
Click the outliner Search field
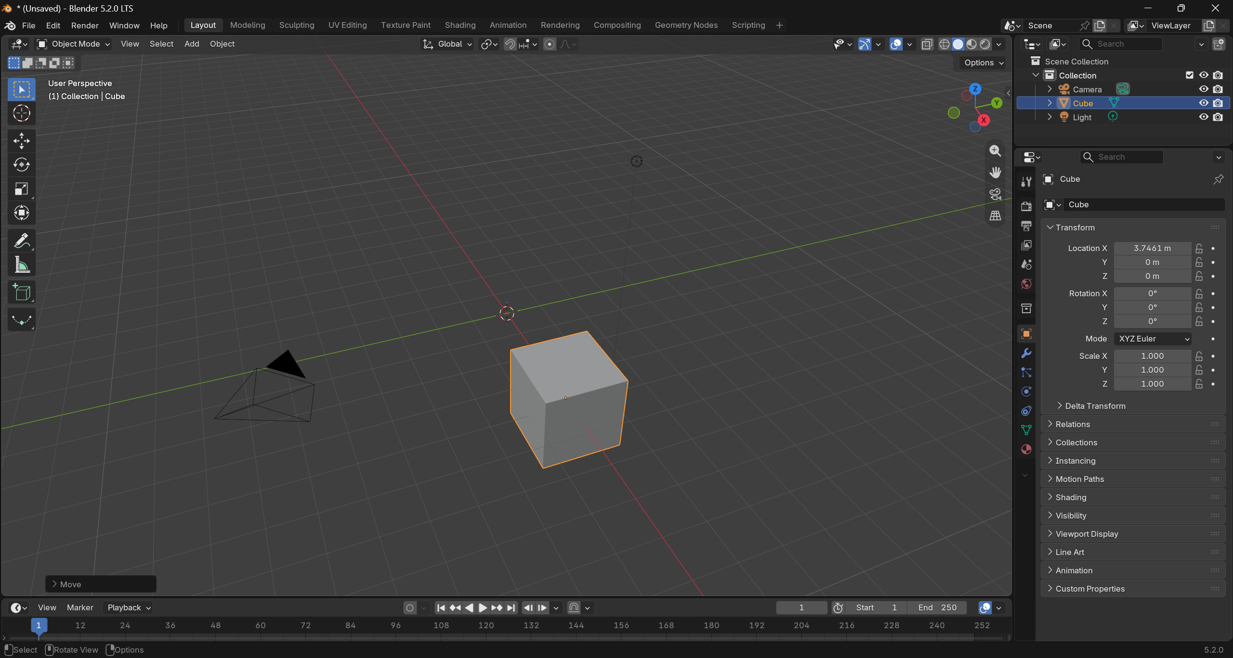click(x=1120, y=44)
